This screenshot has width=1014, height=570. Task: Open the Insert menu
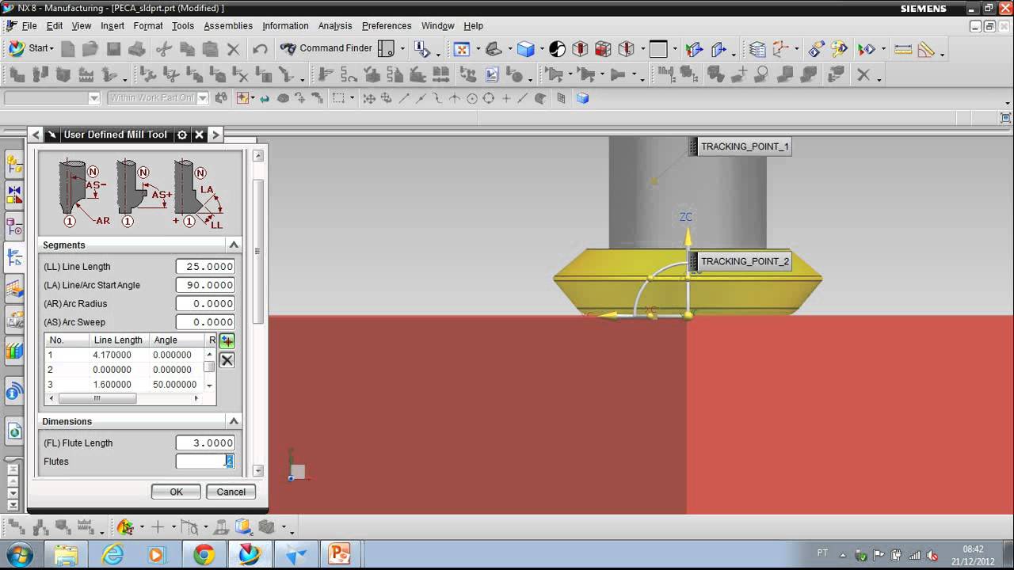point(112,26)
